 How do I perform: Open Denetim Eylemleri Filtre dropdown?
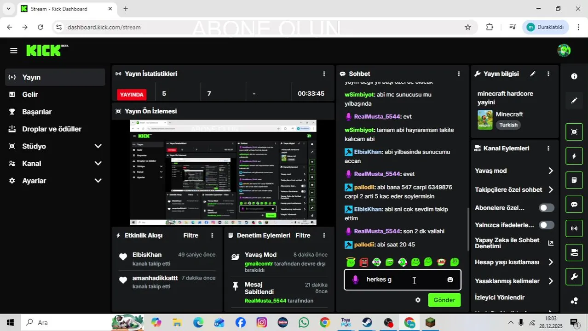(x=303, y=235)
